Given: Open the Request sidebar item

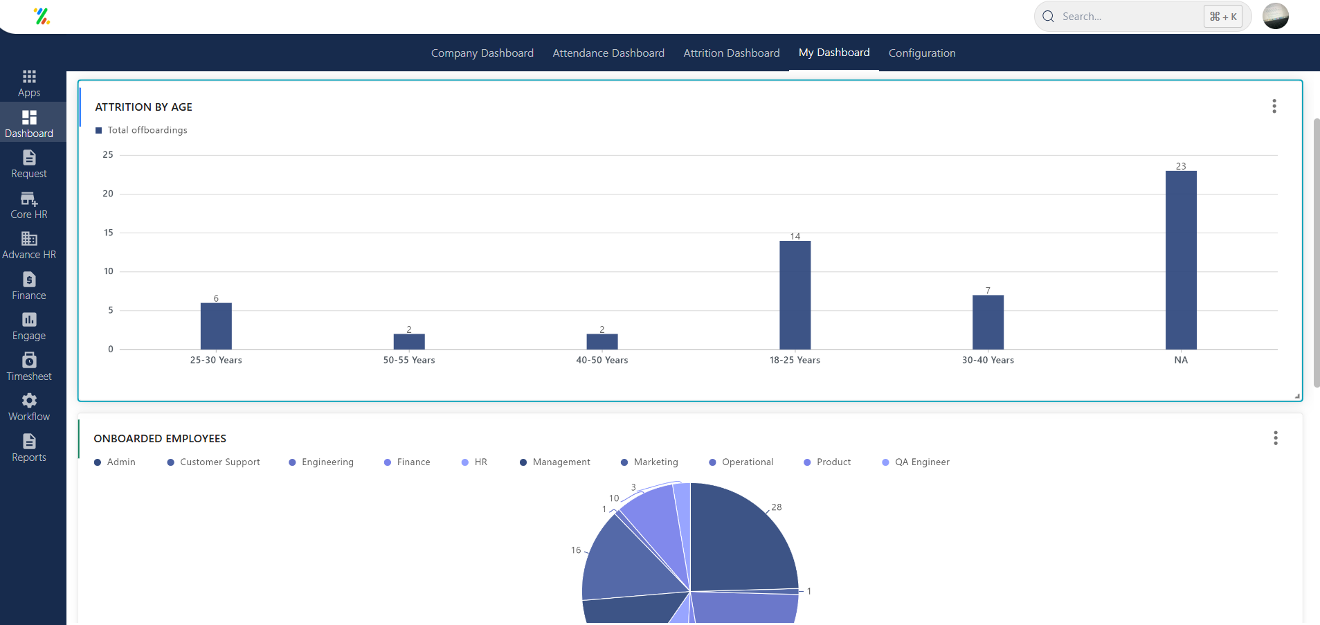Looking at the screenshot, I should coord(29,165).
